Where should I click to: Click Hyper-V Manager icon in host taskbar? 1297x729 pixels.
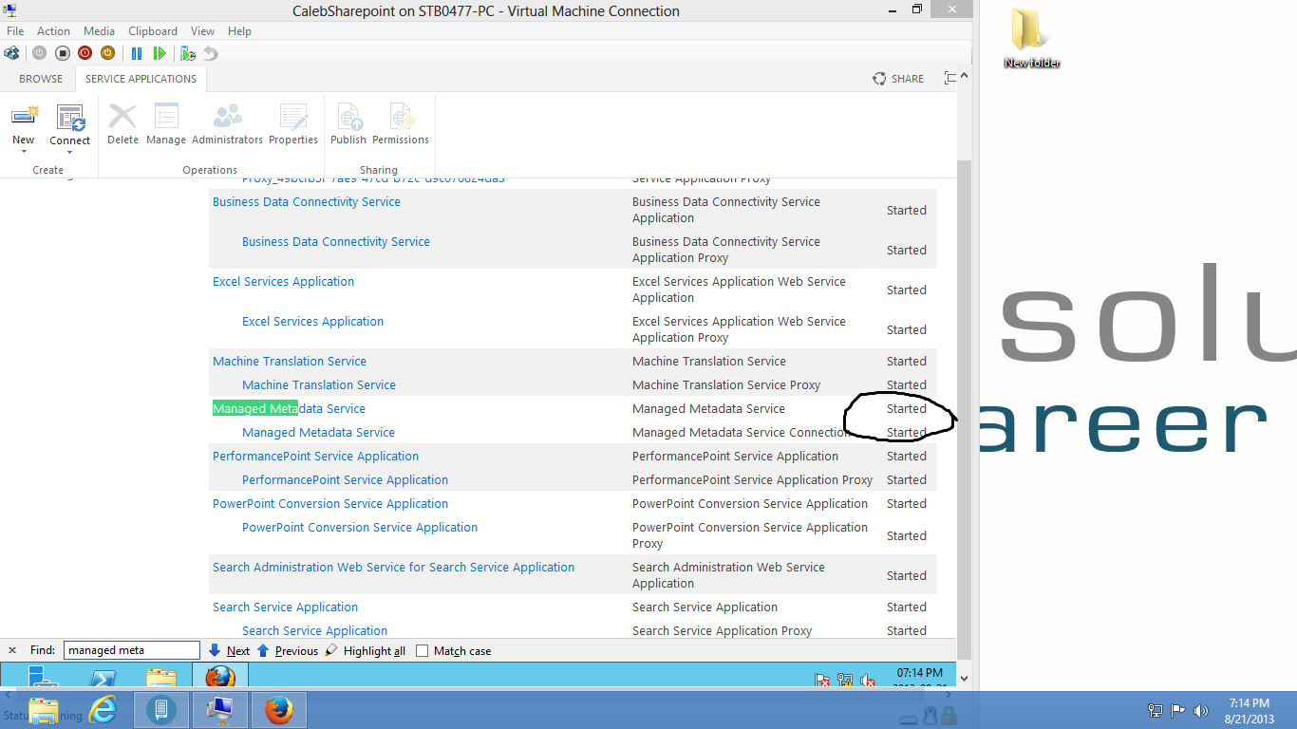click(161, 710)
